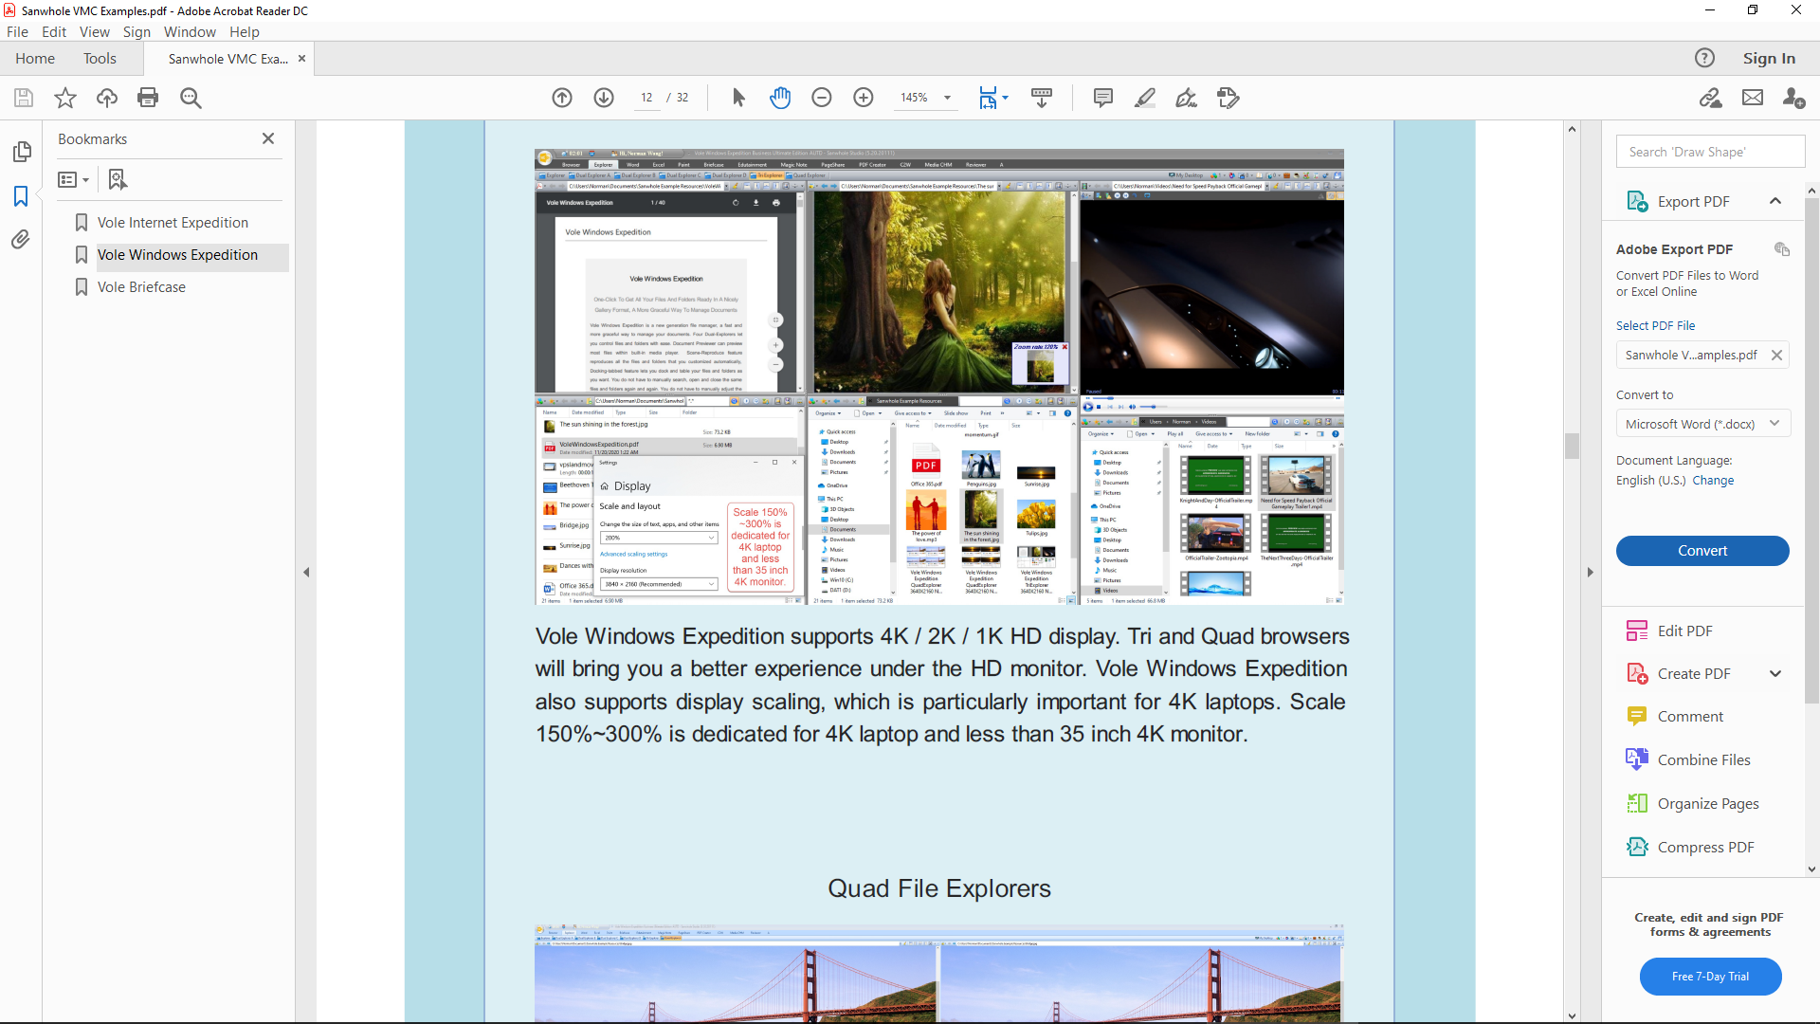Open bookmark options dropdown
The height and width of the screenshot is (1024, 1820).
tap(73, 179)
